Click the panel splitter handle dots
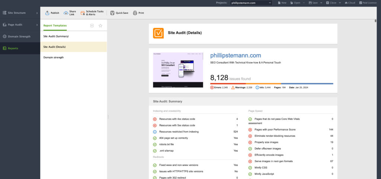The height and width of the screenshot is (179, 381). [108, 117]
